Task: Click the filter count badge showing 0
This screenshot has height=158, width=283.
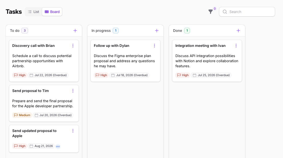Action: (215, 8)
